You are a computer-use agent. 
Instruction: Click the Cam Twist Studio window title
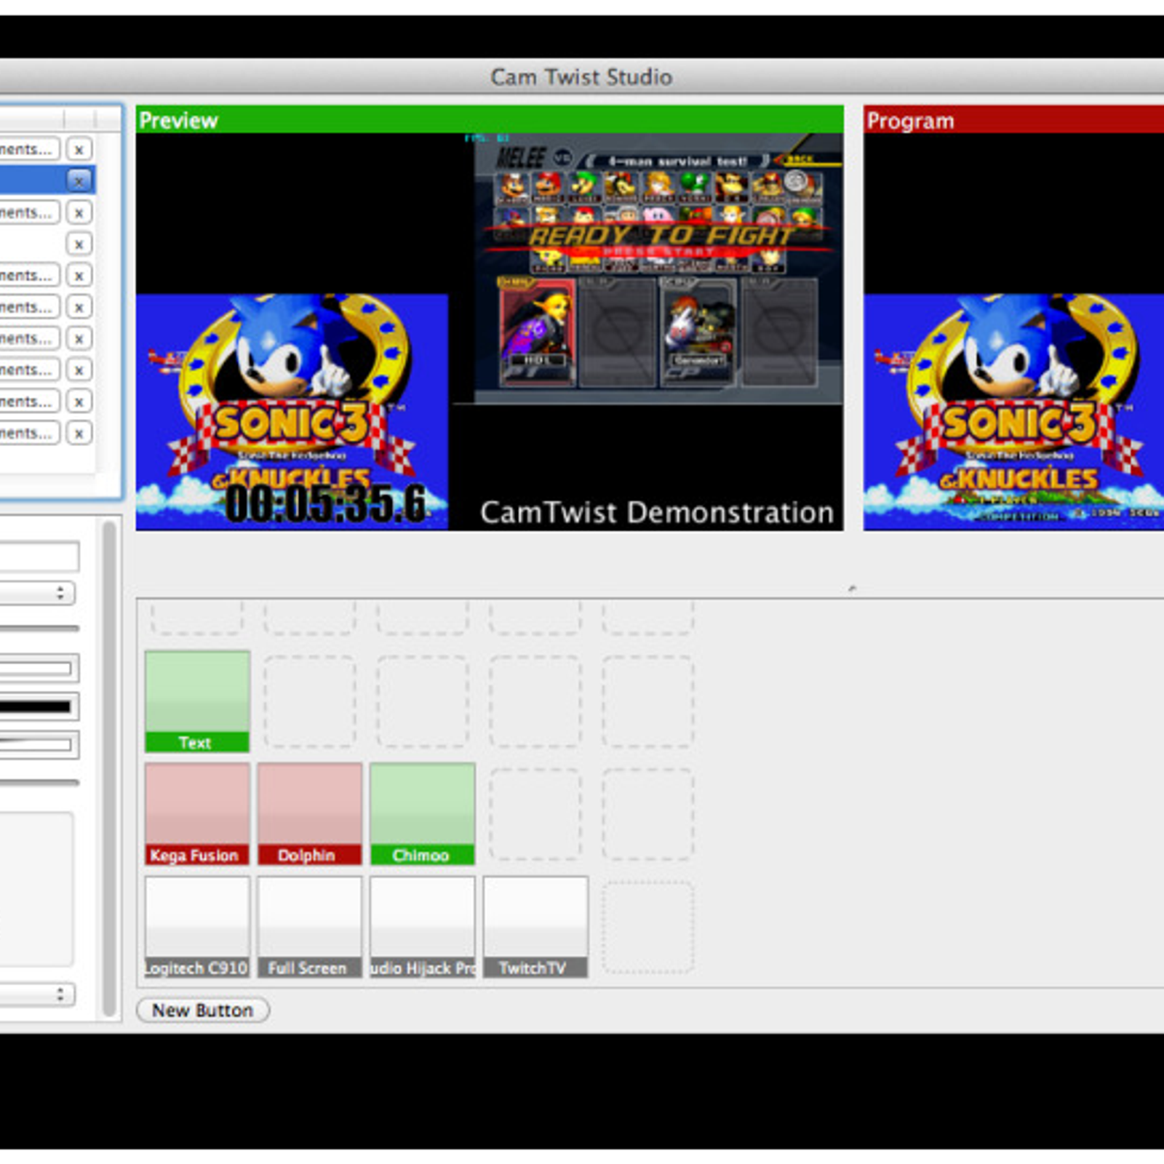tap(581, 77)
